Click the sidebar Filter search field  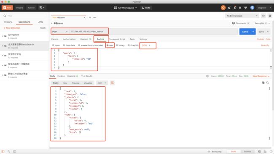click(x=25, y=16)
